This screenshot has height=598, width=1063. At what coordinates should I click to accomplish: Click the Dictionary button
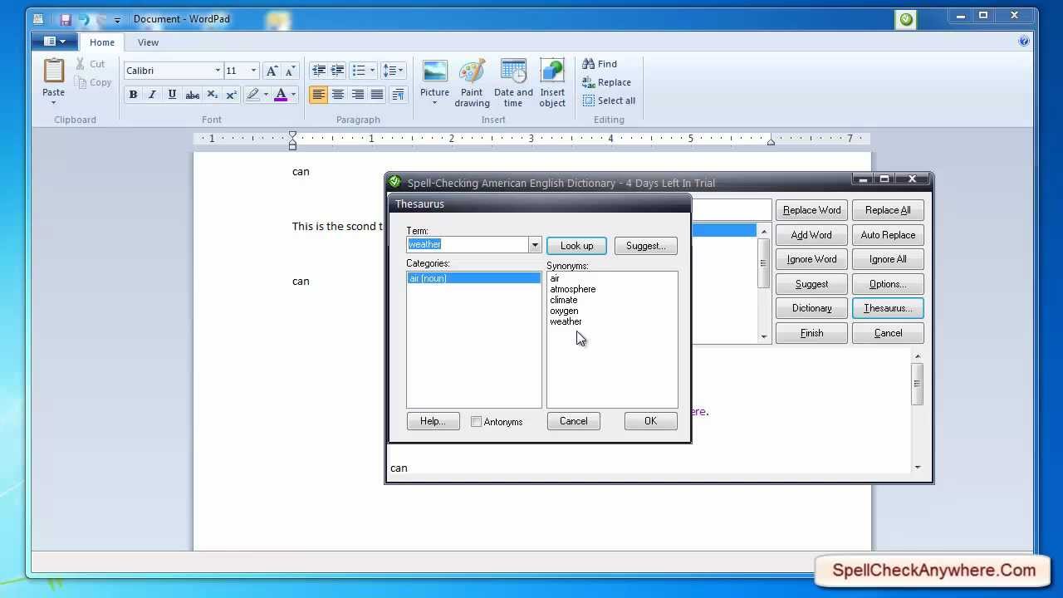click(x=811, y=308)
